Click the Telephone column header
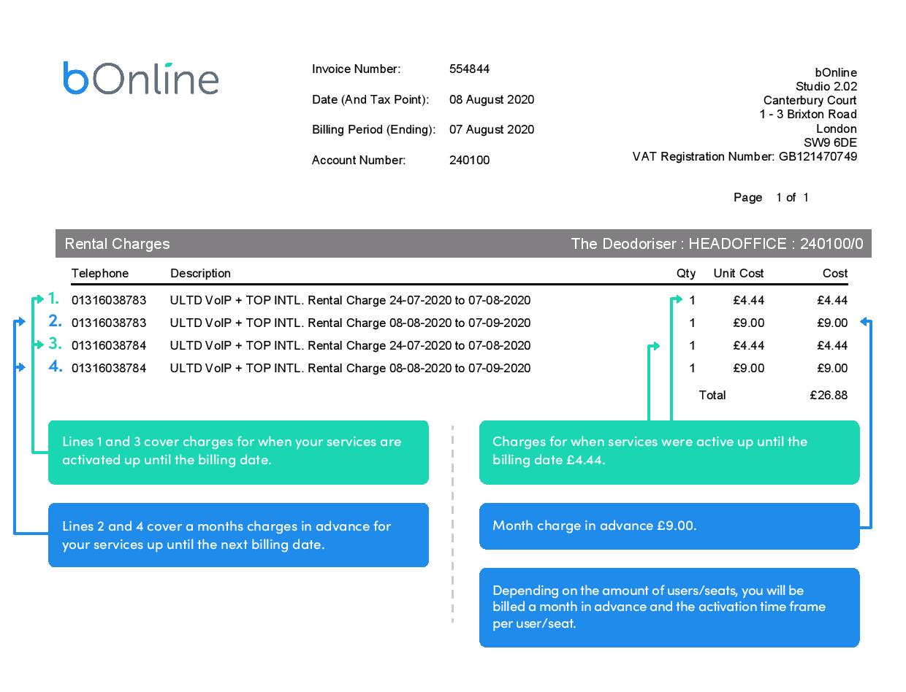The image size is (906, 692). pos(100,274)
